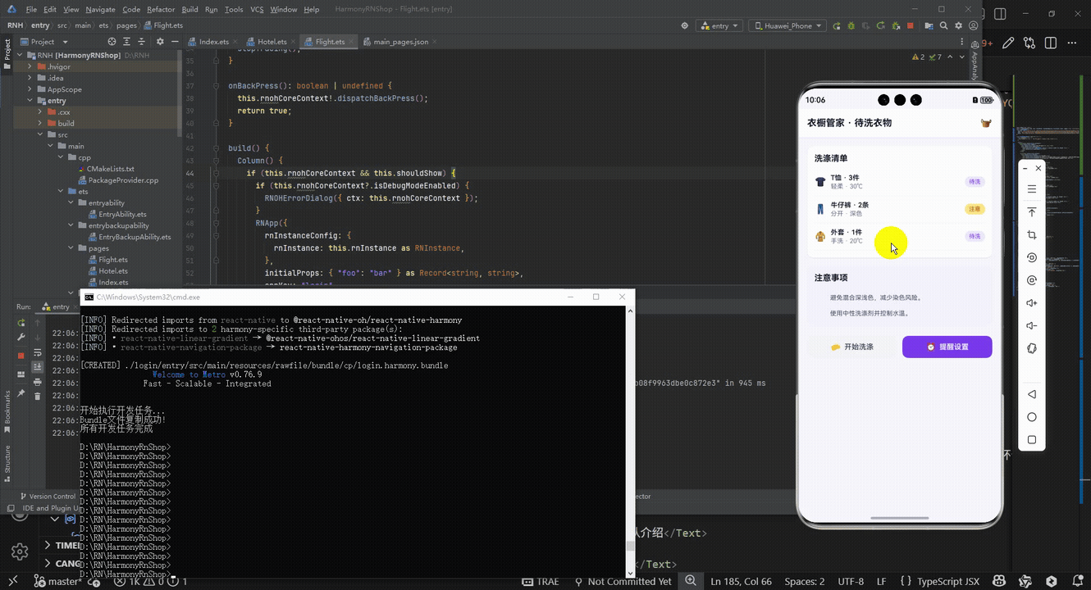
Task: Open the VCS menu
Action: (x=257, y=9)
